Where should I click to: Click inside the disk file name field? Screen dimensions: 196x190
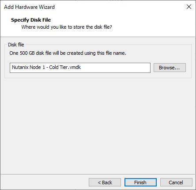point(80,68)
